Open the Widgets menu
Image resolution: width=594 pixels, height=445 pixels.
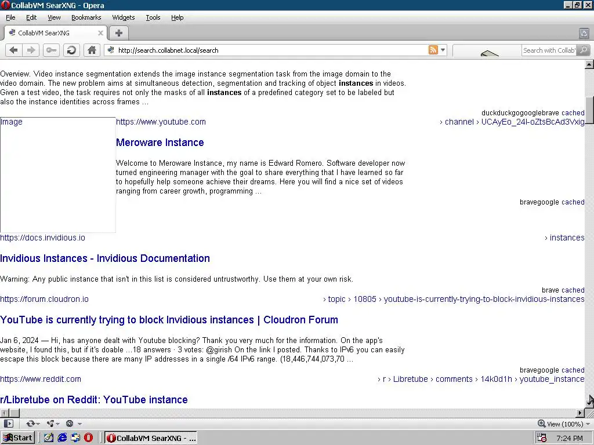(x=123, y=17)
